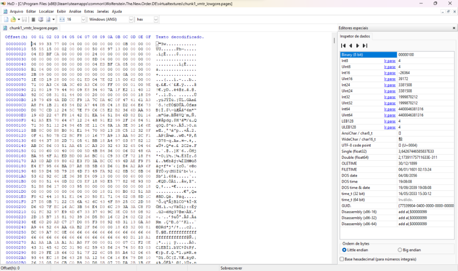The width and height of the screenshot is (458, 271).
Task: Close the Editores especiais panel
Action: click(x=453, y=28)
